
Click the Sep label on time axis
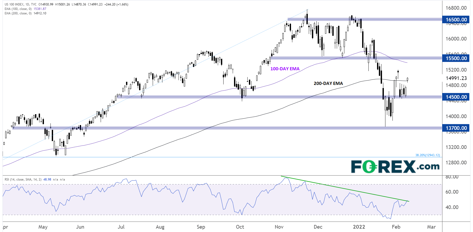point(201,227)
